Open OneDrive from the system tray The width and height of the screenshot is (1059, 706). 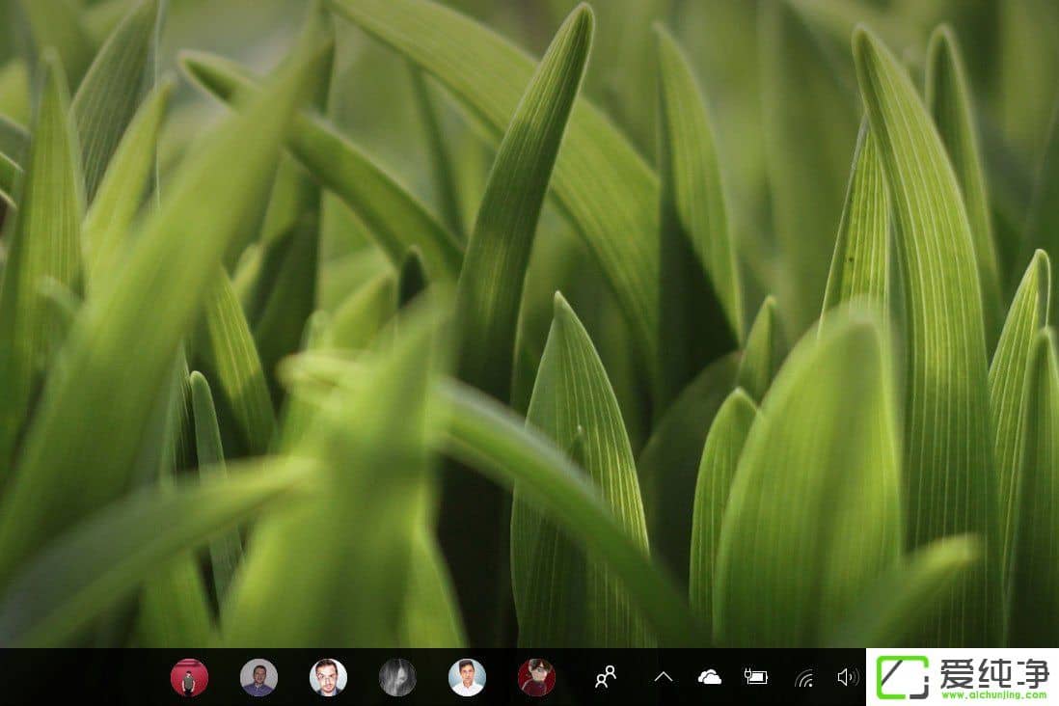(x=707, y=678)
